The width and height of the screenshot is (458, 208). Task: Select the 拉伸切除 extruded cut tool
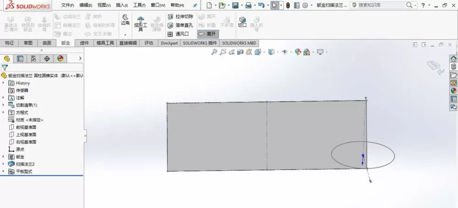[x=180, y=16]
